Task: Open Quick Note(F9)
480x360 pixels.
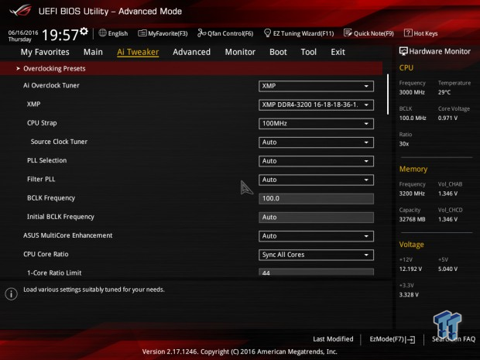Action: tap(369, 33)
